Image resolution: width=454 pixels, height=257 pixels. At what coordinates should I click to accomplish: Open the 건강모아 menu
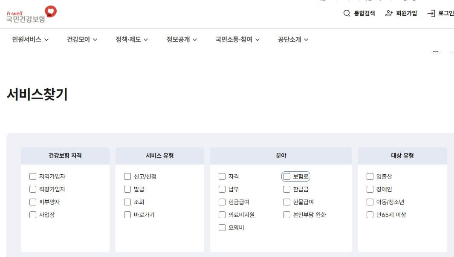[x=78, y=39]
